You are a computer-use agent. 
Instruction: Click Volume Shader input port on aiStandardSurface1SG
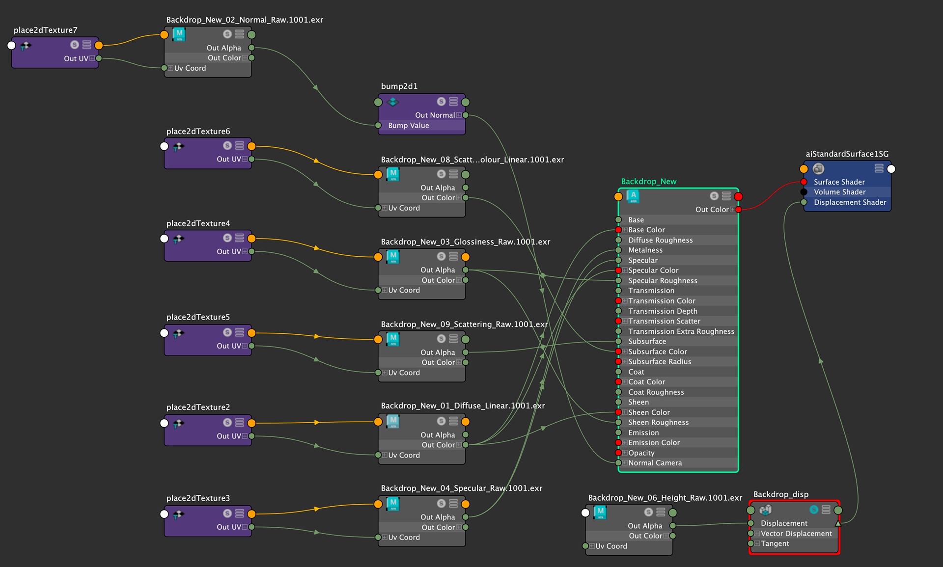pos(804,192)
